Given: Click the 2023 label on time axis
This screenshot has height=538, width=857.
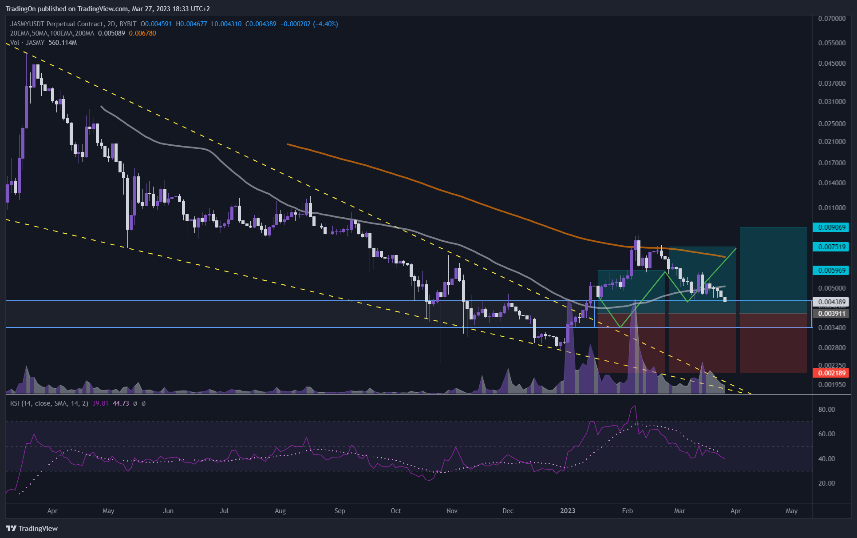Looking at the screenshot, I should pos(568,511).
